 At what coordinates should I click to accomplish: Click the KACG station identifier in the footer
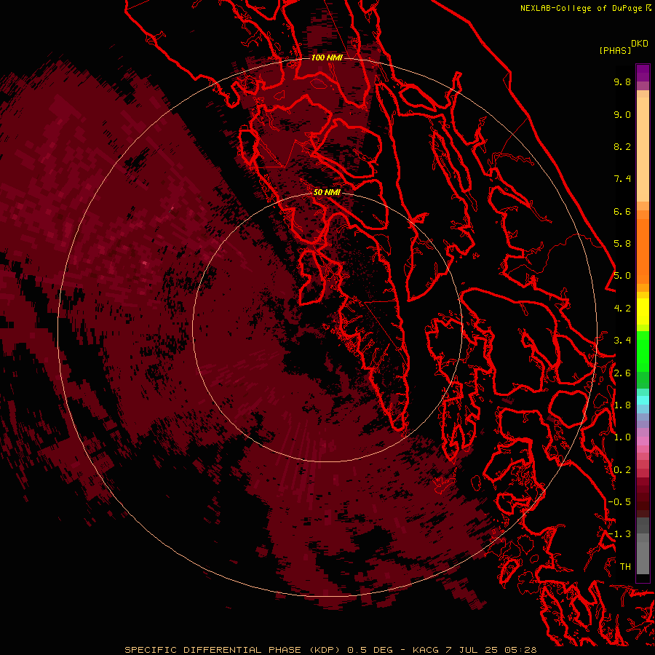(425, 650)
